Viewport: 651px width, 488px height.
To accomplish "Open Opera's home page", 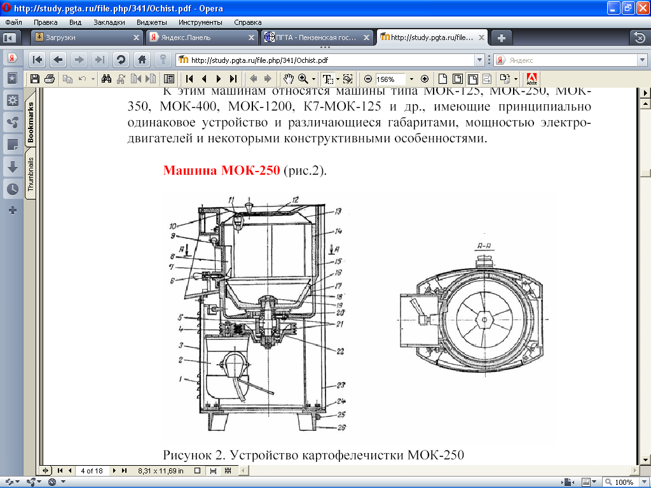I will 142,60.
